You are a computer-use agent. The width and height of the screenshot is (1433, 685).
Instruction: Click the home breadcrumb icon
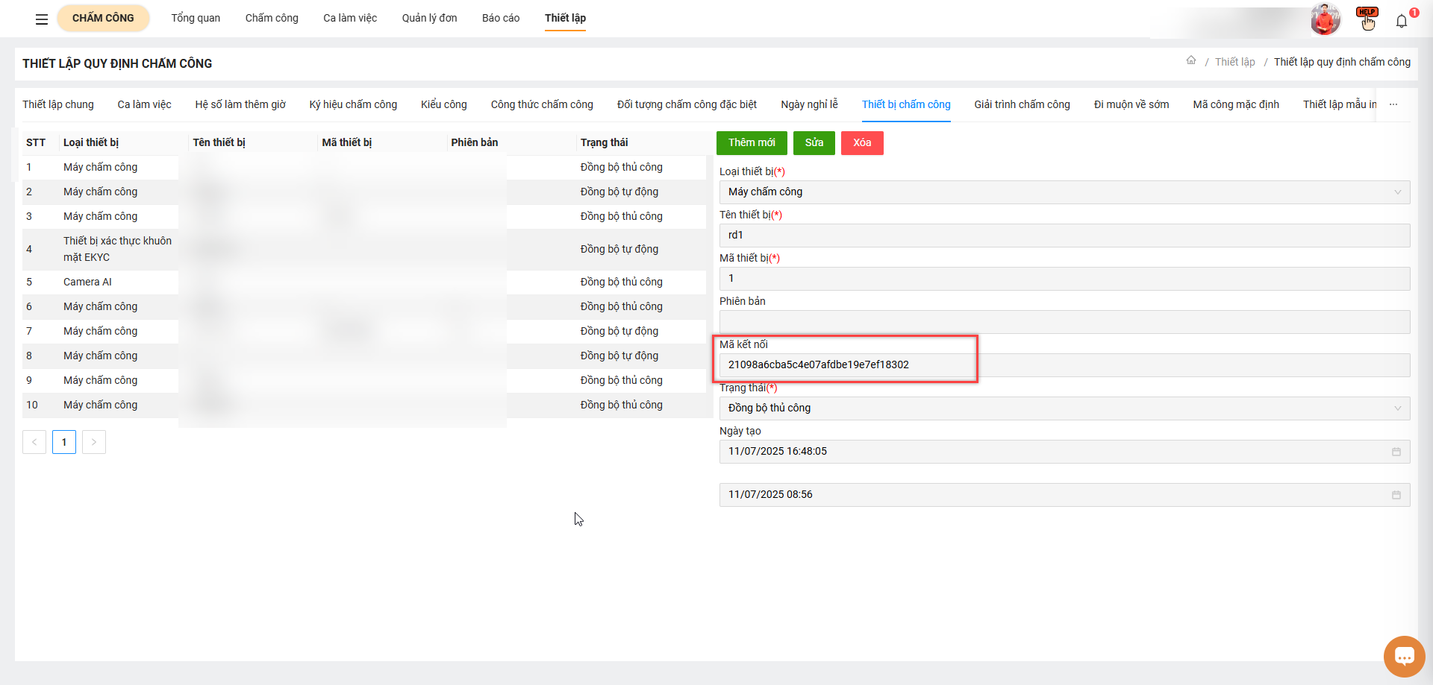point(1191,61)
